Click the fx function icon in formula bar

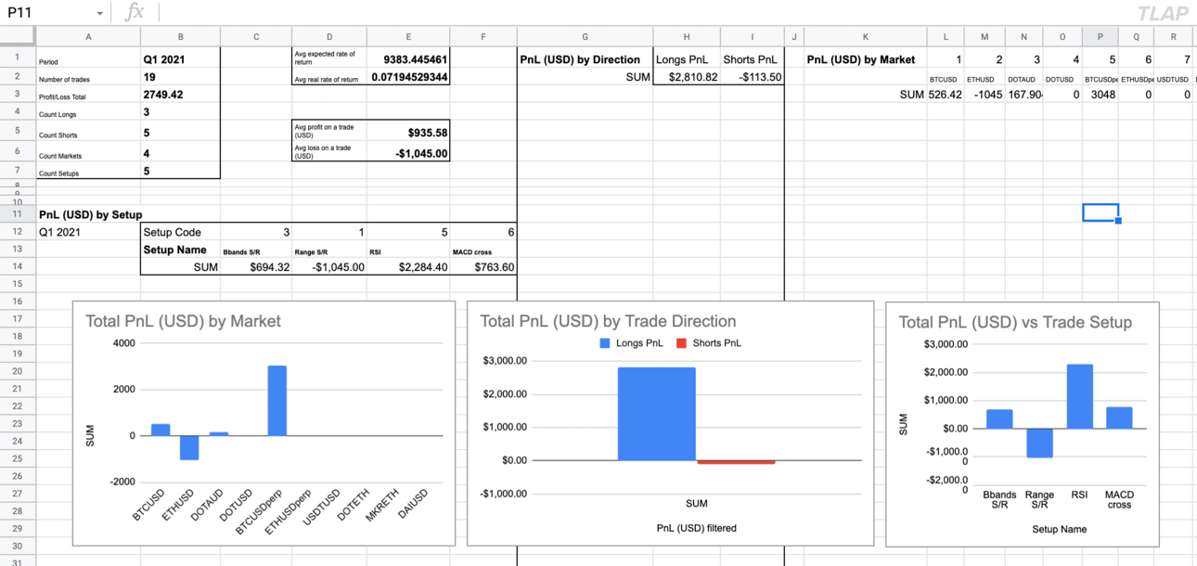(135, 12)
